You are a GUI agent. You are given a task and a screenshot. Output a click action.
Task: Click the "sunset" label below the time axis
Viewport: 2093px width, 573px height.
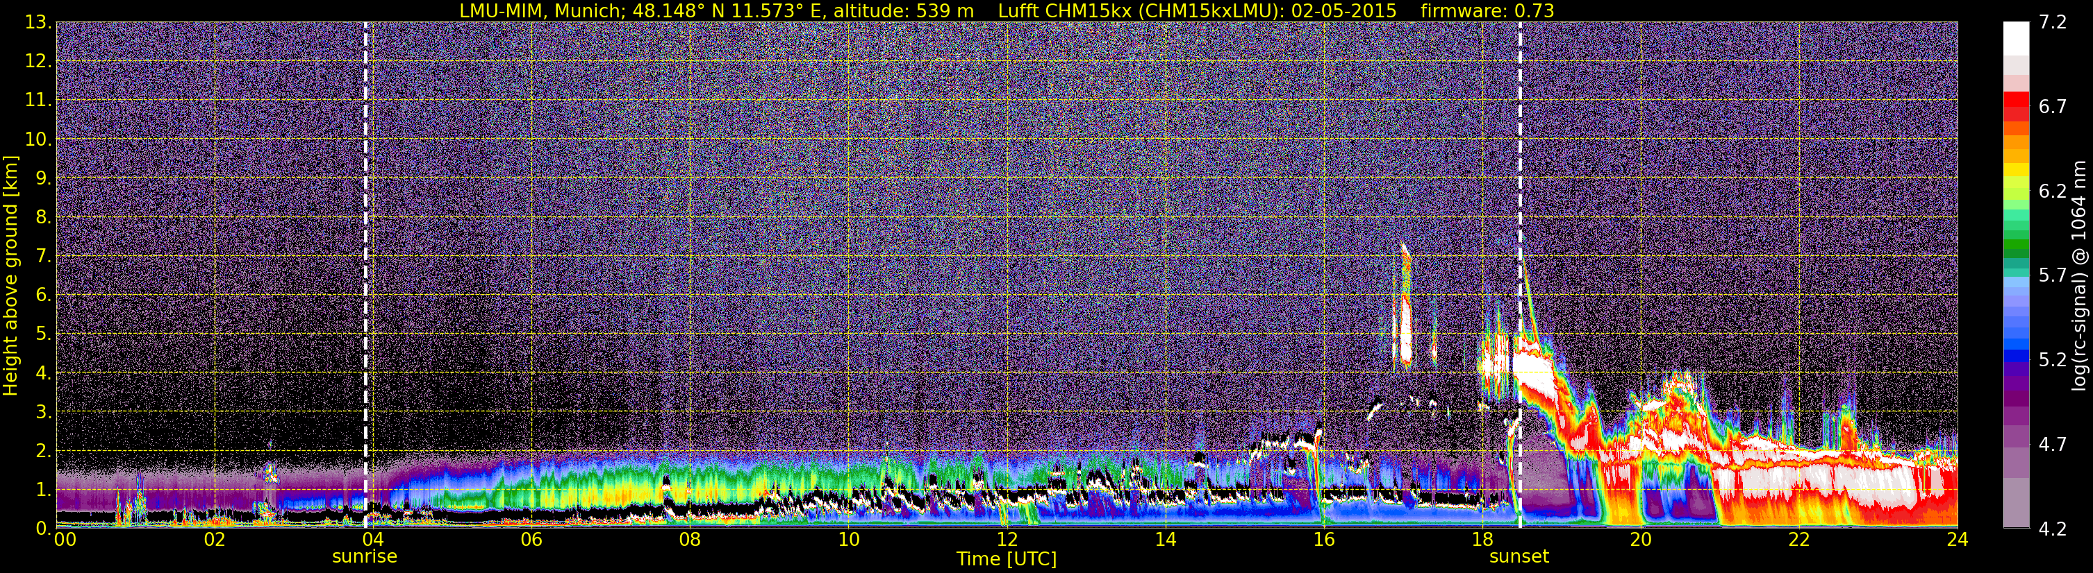[x=1519, y=557]
